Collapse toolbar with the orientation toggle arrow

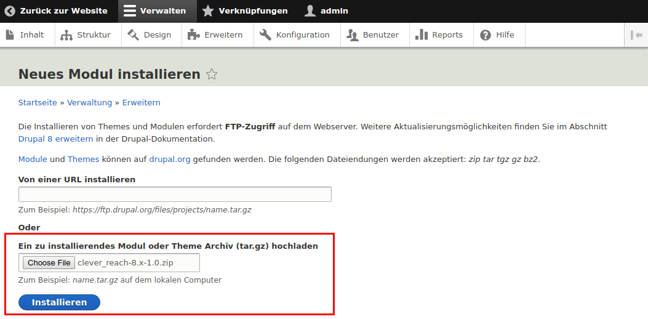click(636, 35)
